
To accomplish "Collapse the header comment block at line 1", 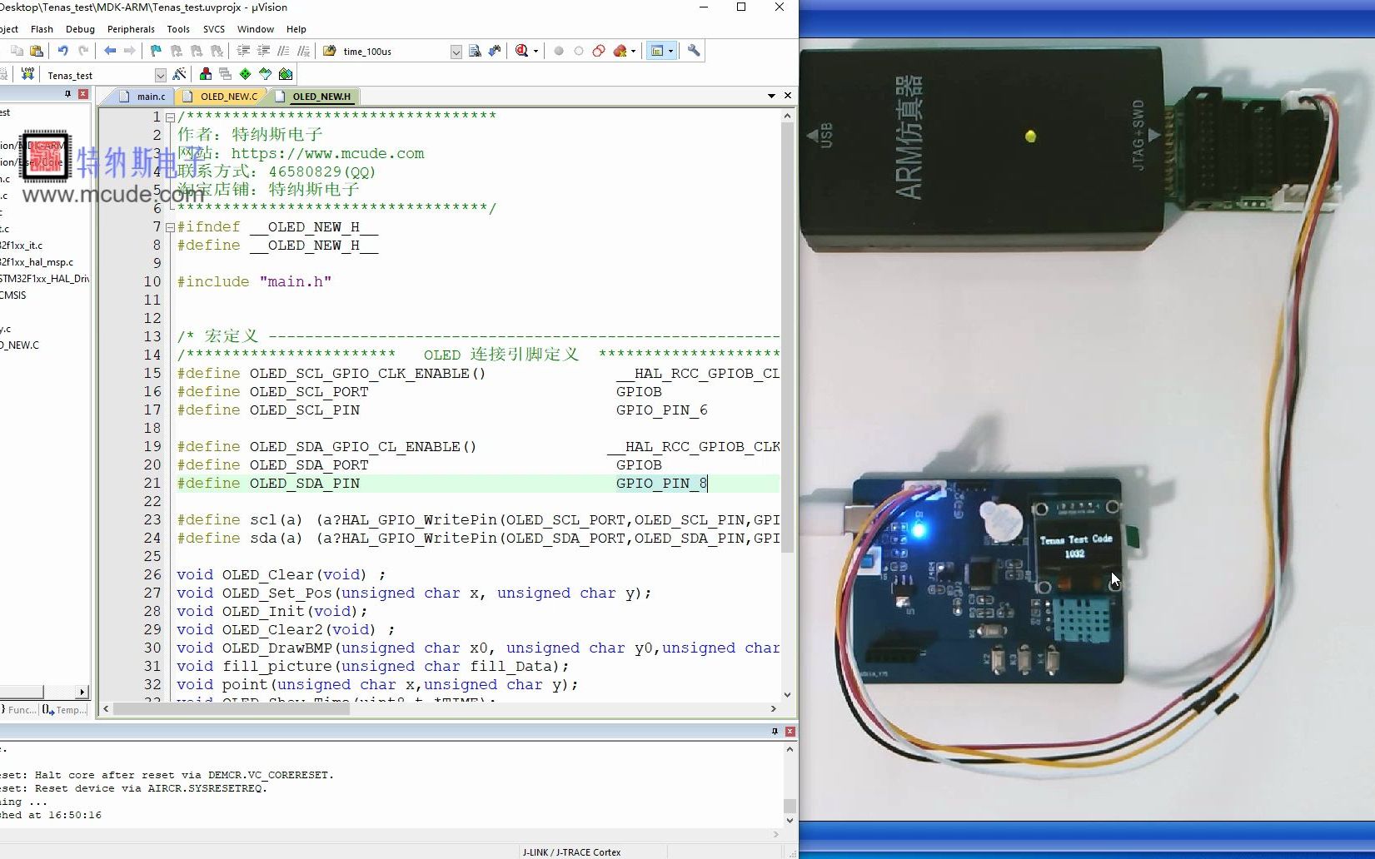I will pyautogui.click(x=170, y=117).
